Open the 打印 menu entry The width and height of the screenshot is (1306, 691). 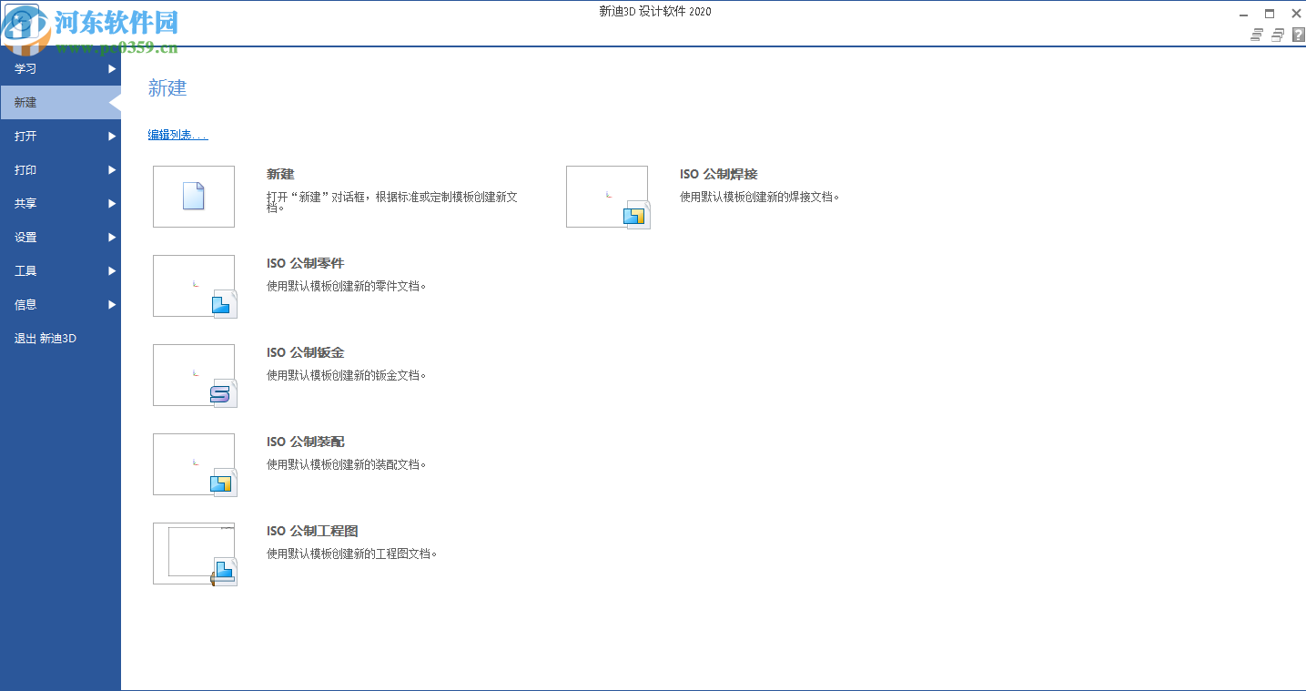click(x=25, y=169)
